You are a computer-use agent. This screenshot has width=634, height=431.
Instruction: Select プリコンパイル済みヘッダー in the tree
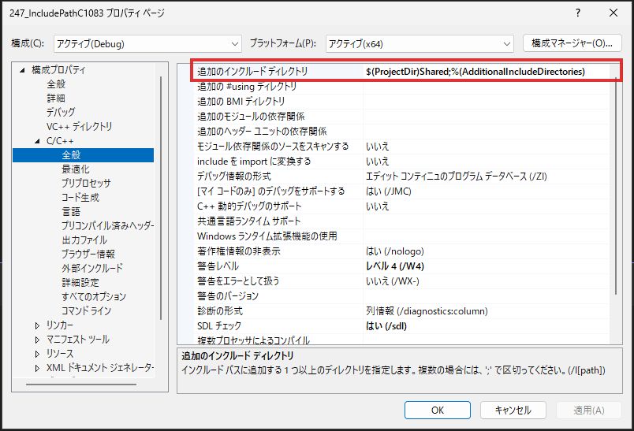pos(107,226)
